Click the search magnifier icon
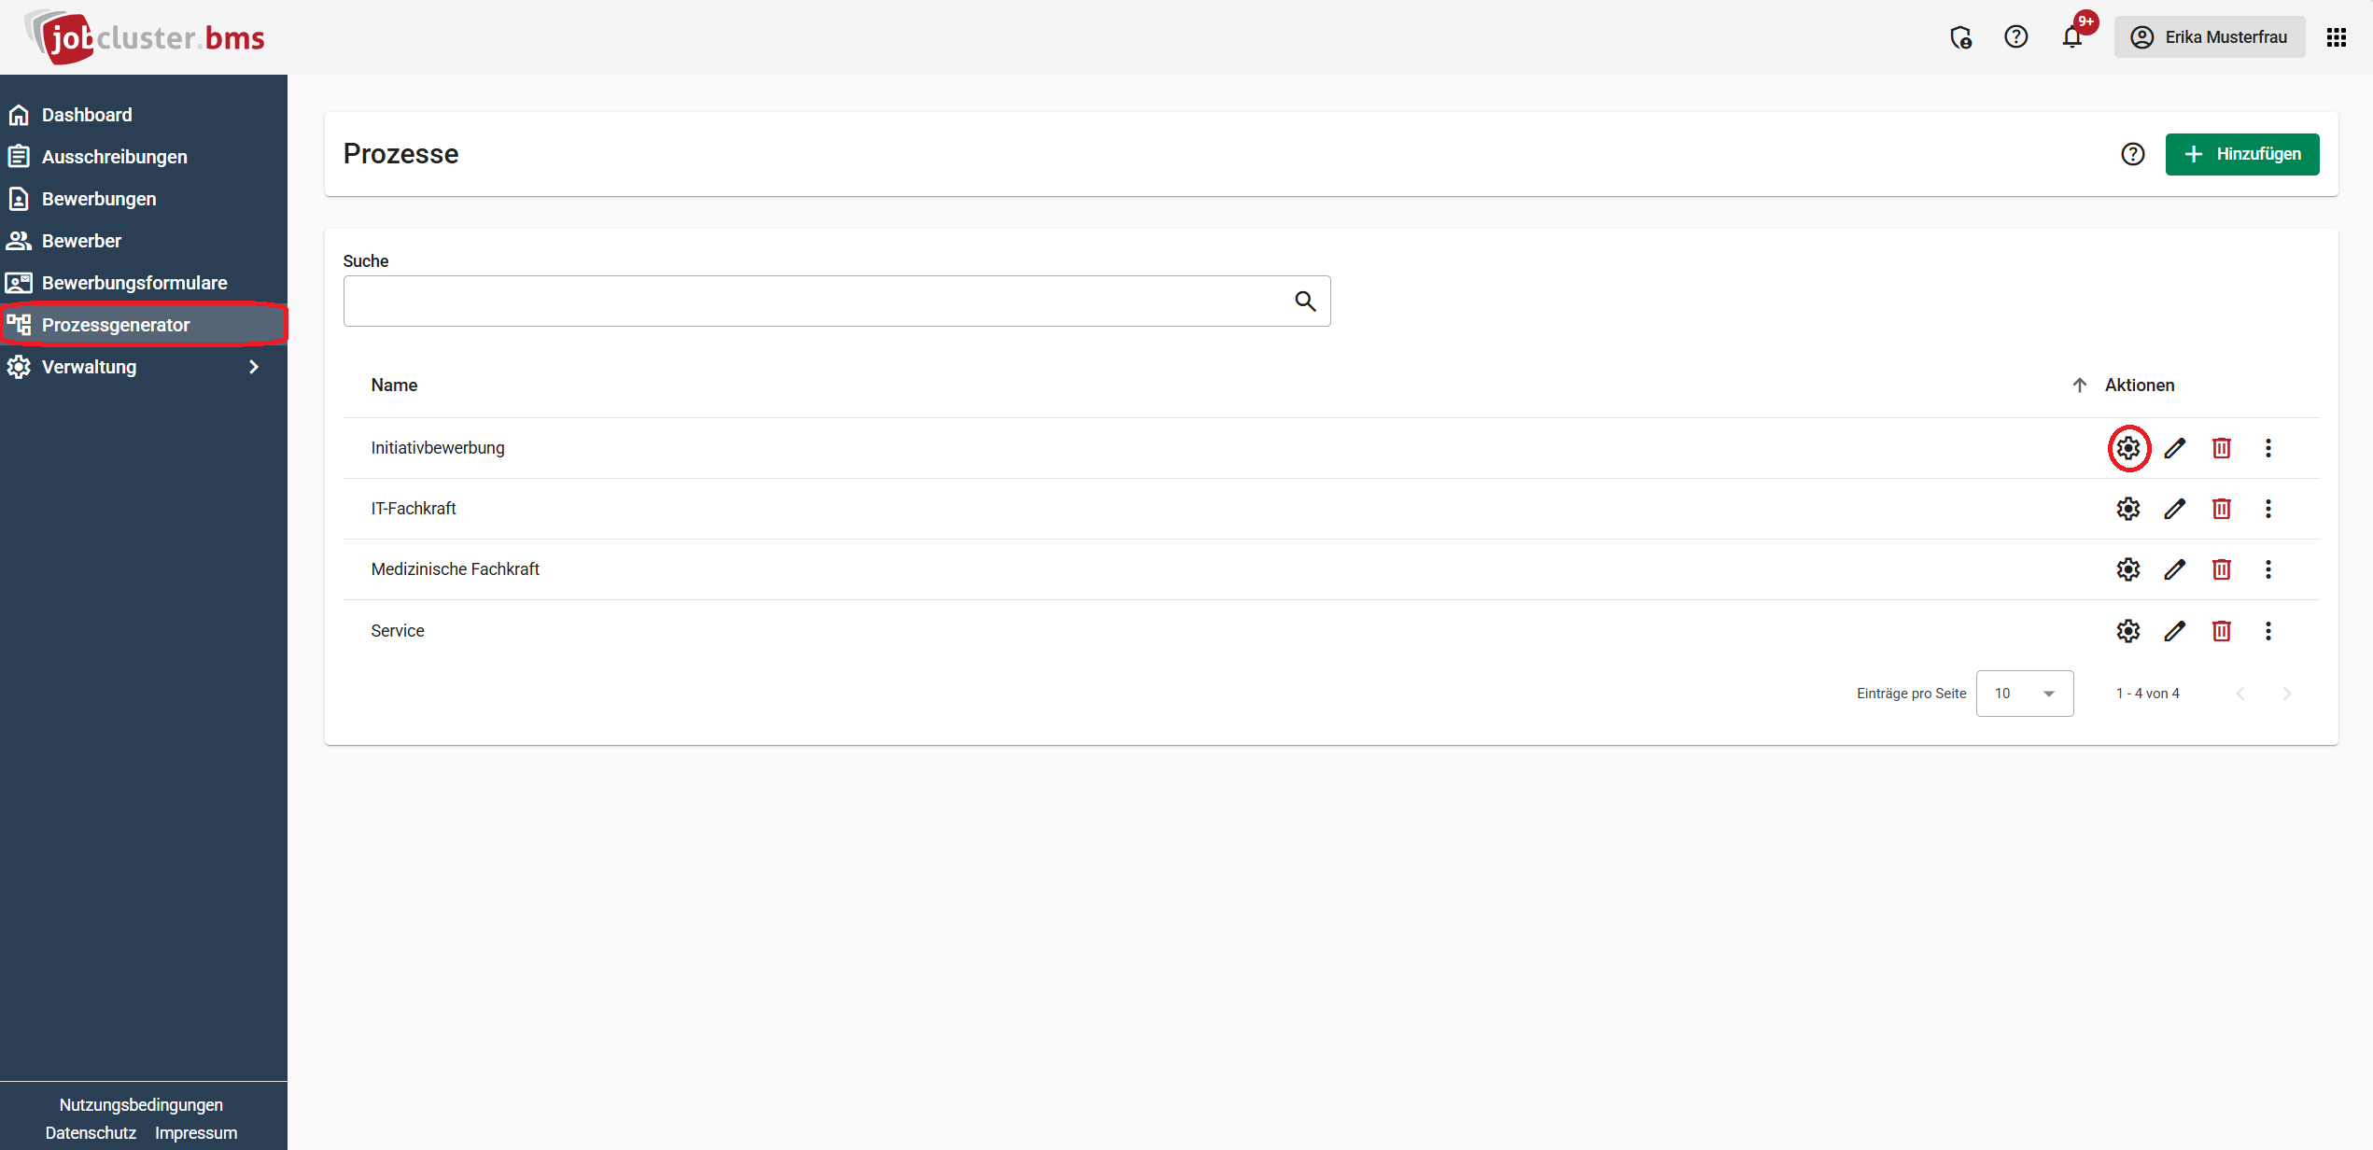The image size is (2373, 1150). (x=1305, y=301)
